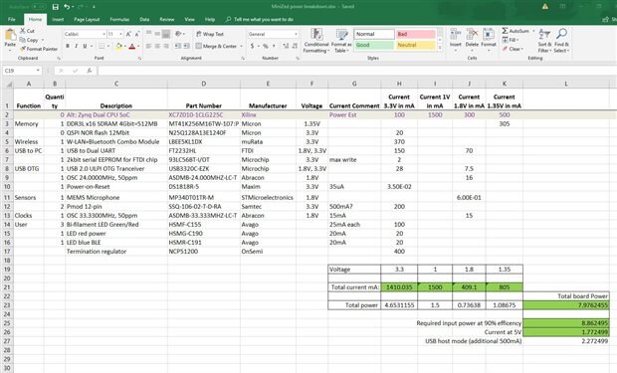This screenshot has height=373, width=617.
Task: Click the AutoSum sigma
Action: pyautogui.click(x=505, y=31)
